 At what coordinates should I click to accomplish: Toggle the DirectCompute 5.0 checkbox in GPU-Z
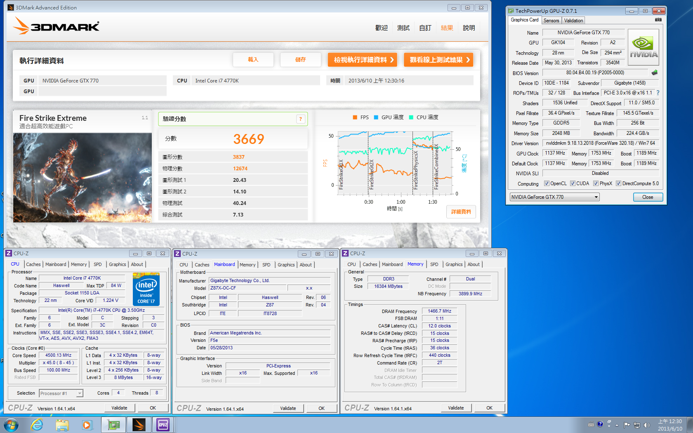[x=618, y=184]
